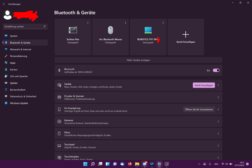252x168 pixels.
Task: Click the search magnifier in Einstellung suchen
Action: coord(45,26)
